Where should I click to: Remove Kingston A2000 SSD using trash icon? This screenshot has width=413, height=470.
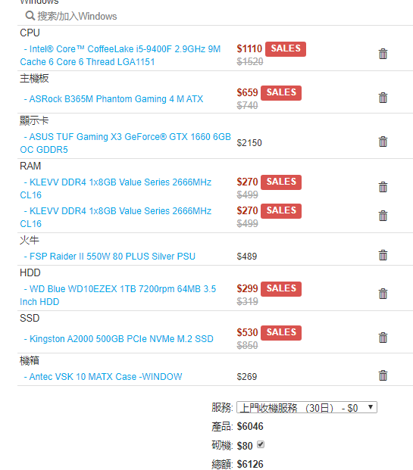tap(383, 338)
